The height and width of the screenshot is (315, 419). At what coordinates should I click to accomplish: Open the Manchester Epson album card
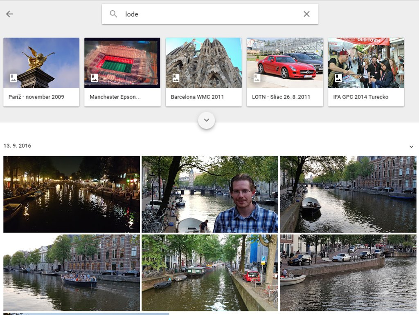122,72
